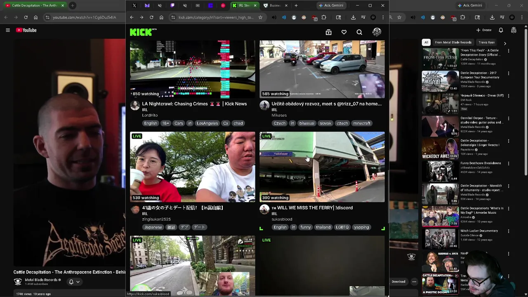Open the speaker volume extension in Kick window
This screenshot has height=297, width=528.
(274, 17)
